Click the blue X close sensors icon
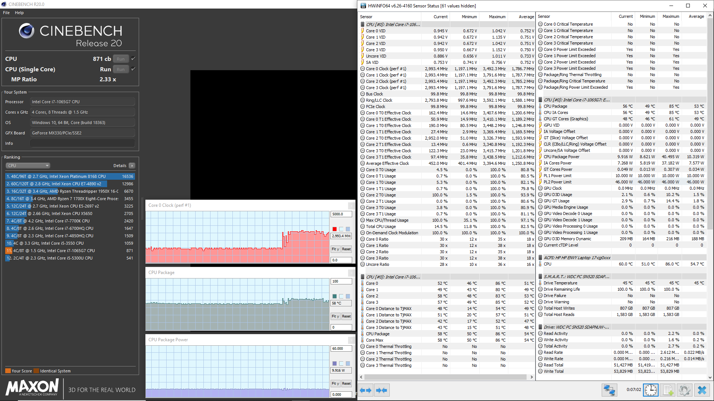Screen dimensions: 714x401 point(702,390)
